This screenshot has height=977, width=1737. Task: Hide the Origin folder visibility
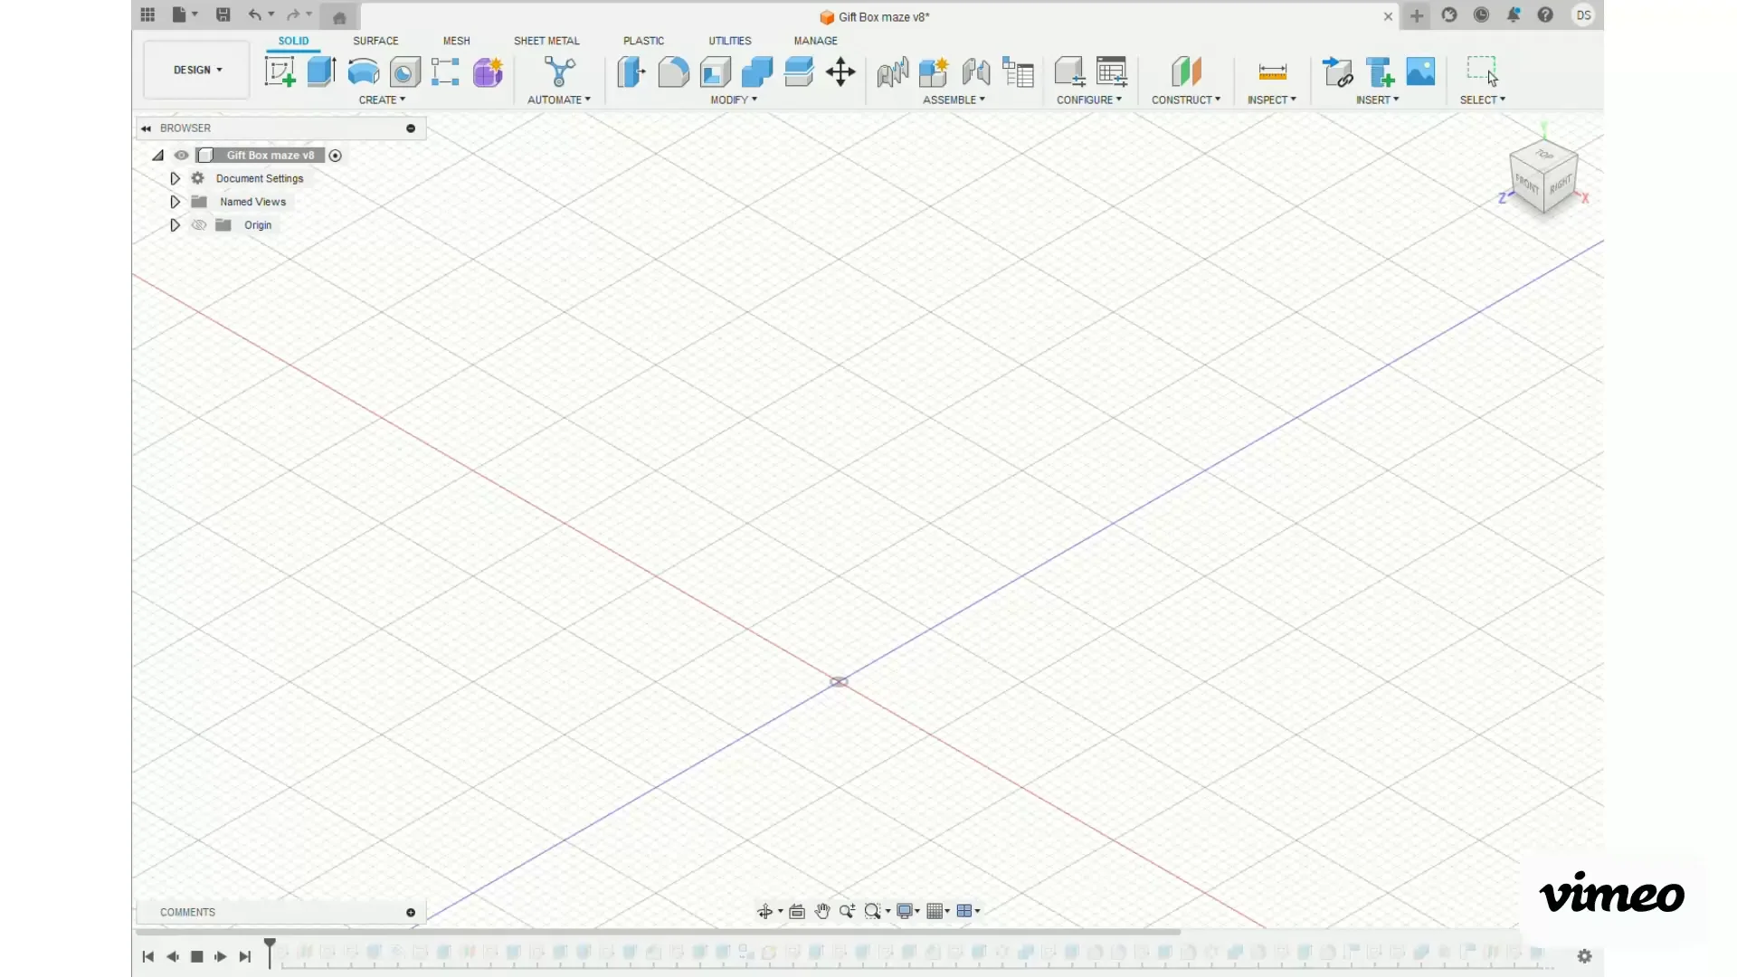pyautogui.click(x=198, y=225)
